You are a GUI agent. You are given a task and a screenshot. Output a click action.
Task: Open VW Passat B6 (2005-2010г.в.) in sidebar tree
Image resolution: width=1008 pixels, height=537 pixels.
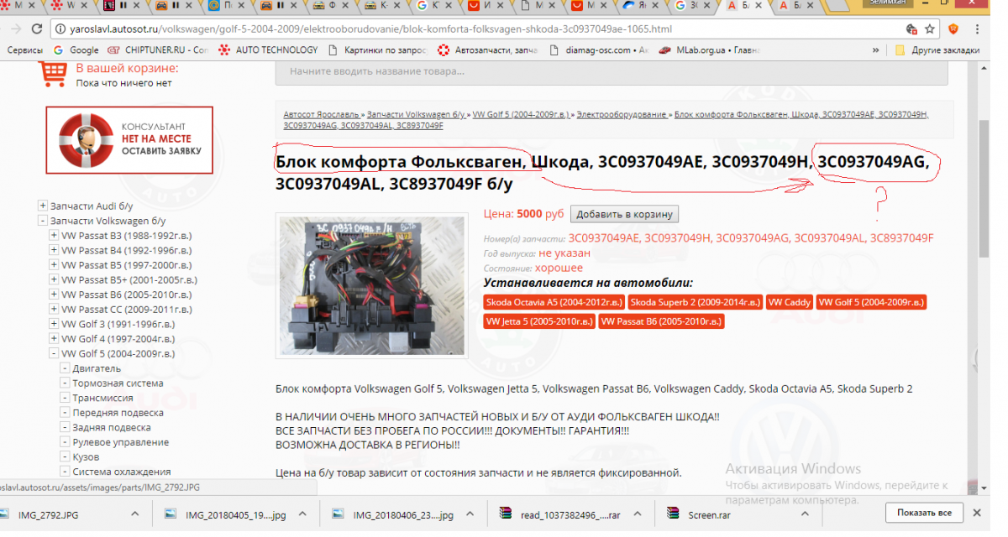pyautogui.click(x=127, y=295)
